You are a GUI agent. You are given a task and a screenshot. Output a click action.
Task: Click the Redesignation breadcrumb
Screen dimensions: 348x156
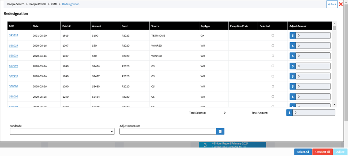coord(71,4)
